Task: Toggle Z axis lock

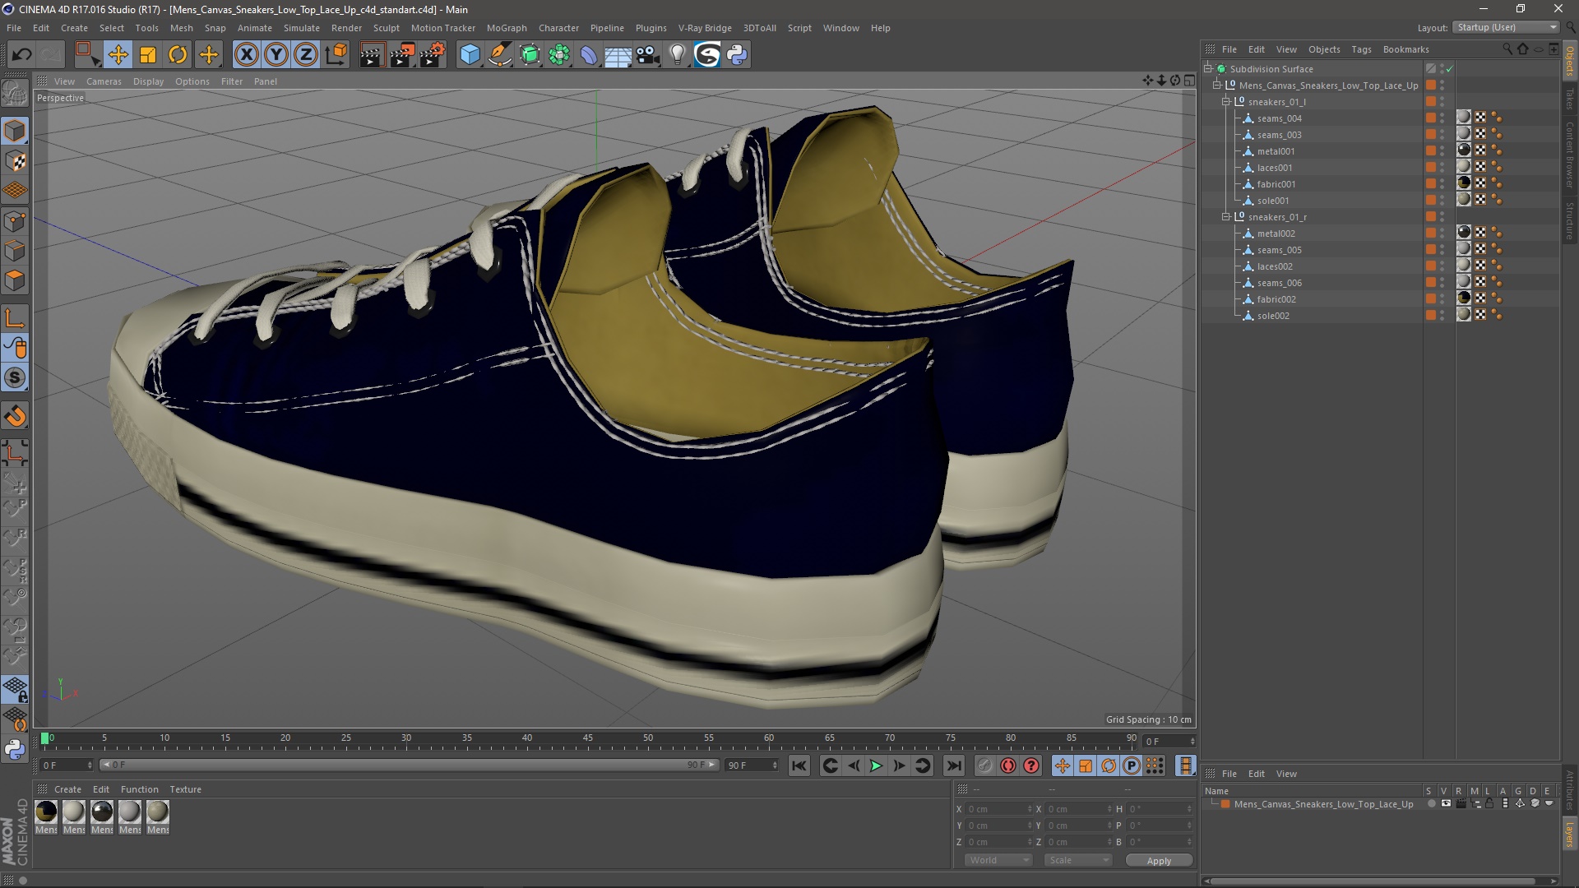Action: pos(306,55)
